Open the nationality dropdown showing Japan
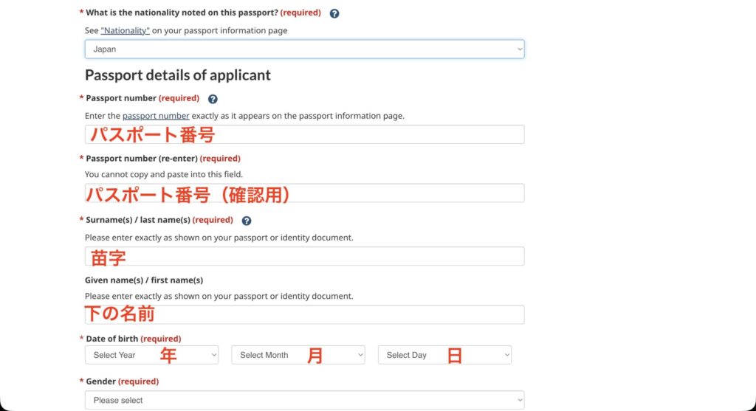 click(x=304, y=49)
